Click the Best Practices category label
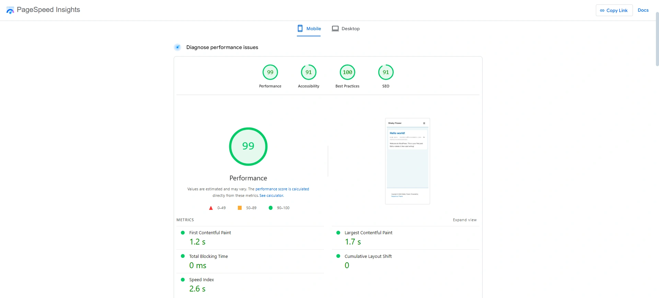This screenshot has height=298, width=659. pos(347,86)
